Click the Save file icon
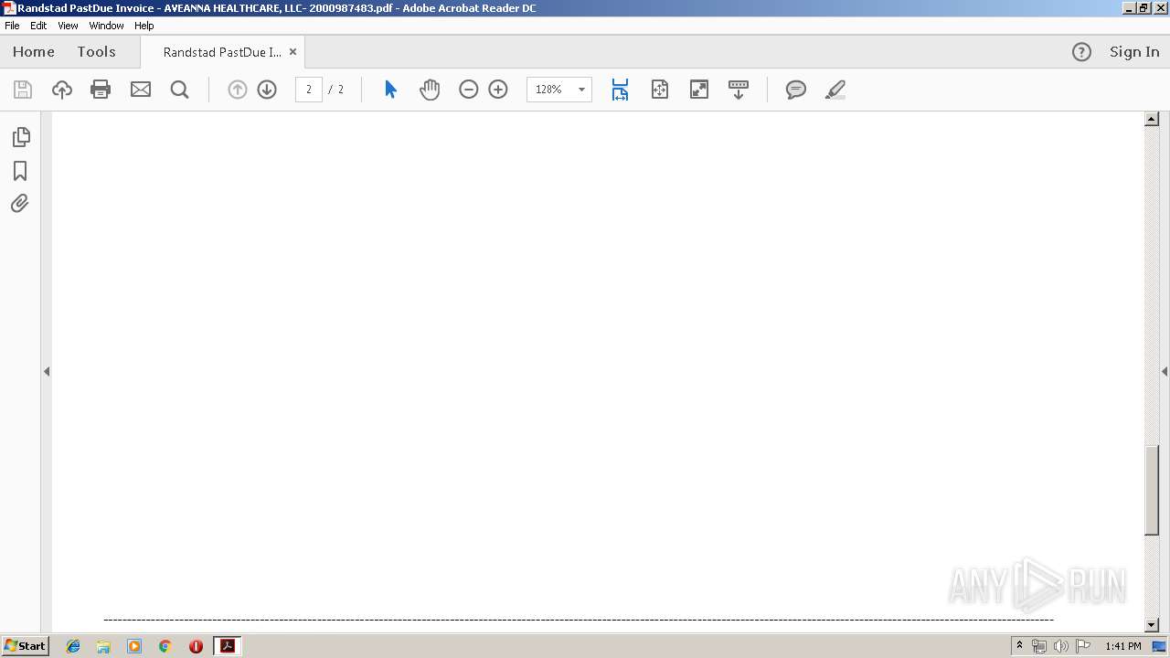The height and width of the screenshot is (658, 1170). [23, 90]
